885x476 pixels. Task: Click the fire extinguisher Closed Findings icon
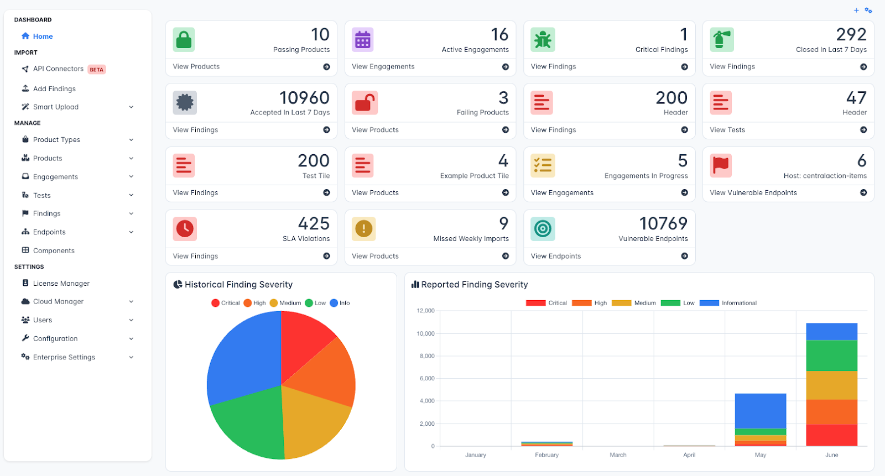(721, 40)
